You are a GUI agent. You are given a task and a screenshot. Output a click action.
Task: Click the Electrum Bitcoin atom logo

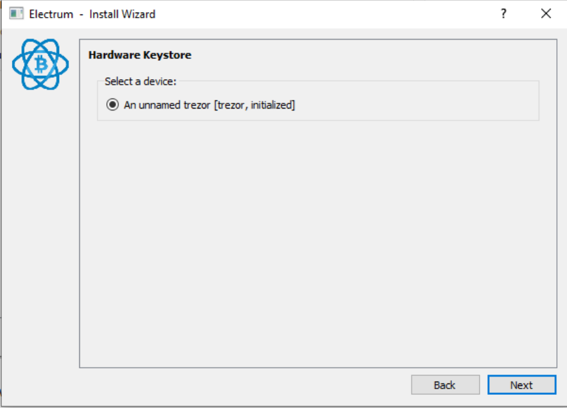click(x=40, y=64)
